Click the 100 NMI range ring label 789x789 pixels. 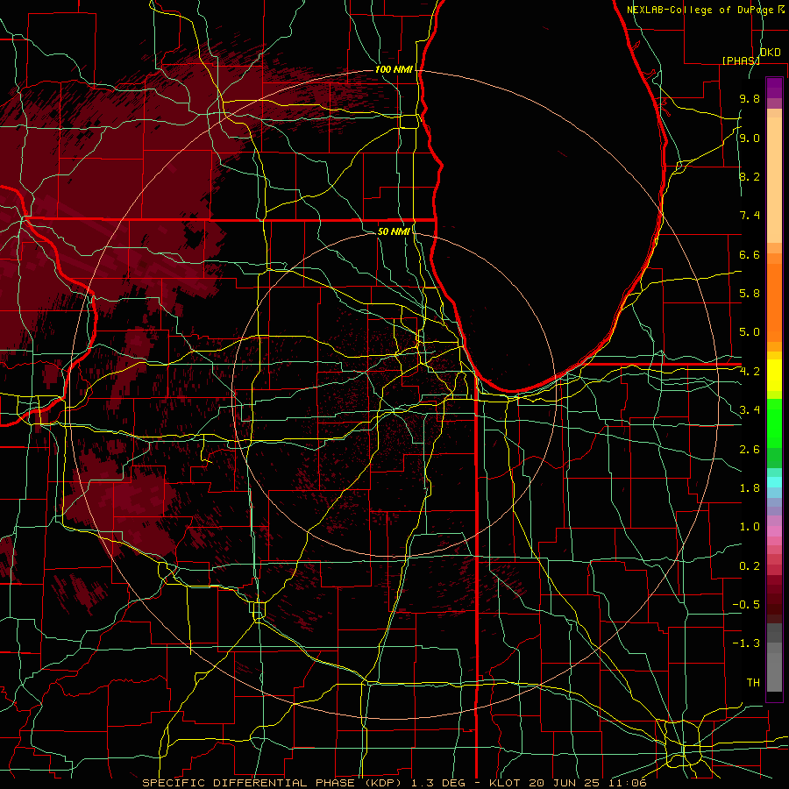click(394, 69)
